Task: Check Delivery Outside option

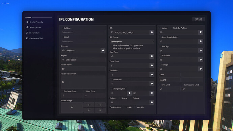Action: click(131, 98)
